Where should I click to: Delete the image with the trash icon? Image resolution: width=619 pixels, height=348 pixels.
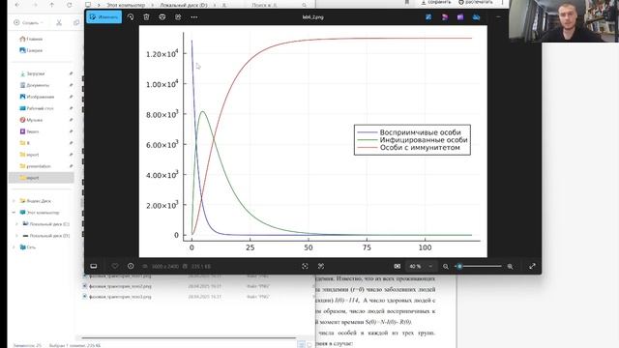point(146,17)
